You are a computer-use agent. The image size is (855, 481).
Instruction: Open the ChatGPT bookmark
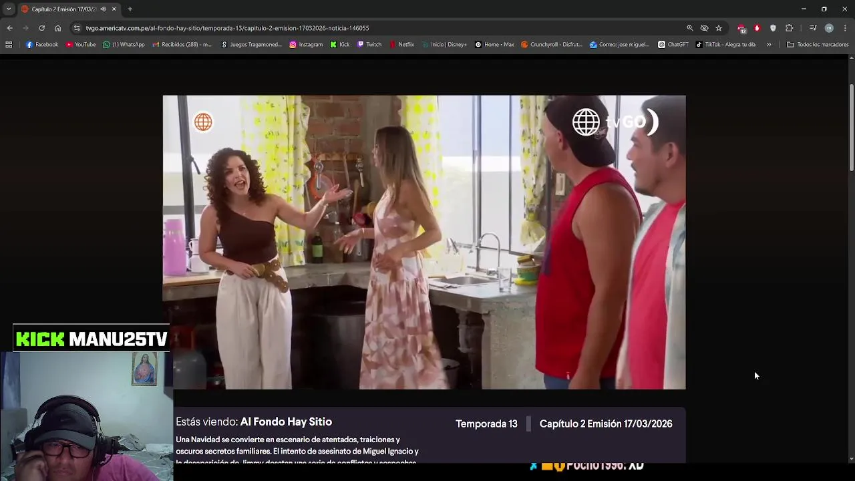pyautogui.click(x=673, y=45)
